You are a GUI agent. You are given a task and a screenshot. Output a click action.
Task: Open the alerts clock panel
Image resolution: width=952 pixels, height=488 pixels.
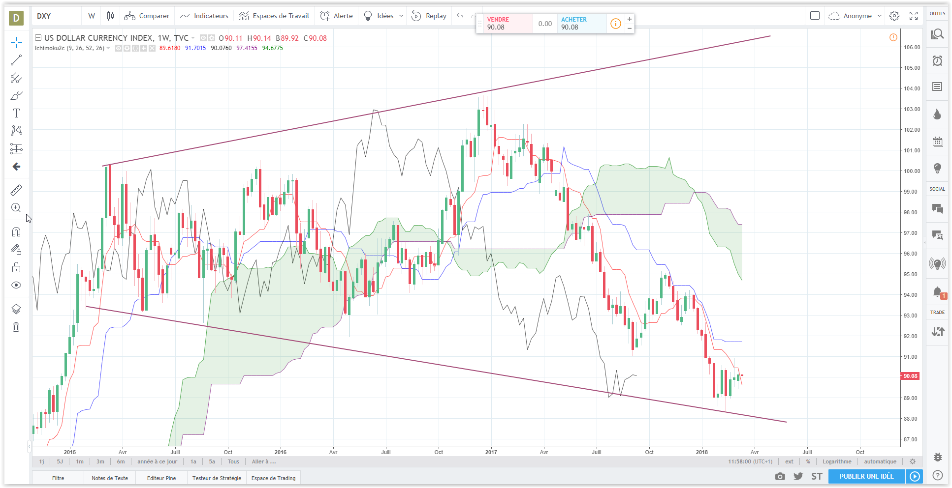(937, 61)
